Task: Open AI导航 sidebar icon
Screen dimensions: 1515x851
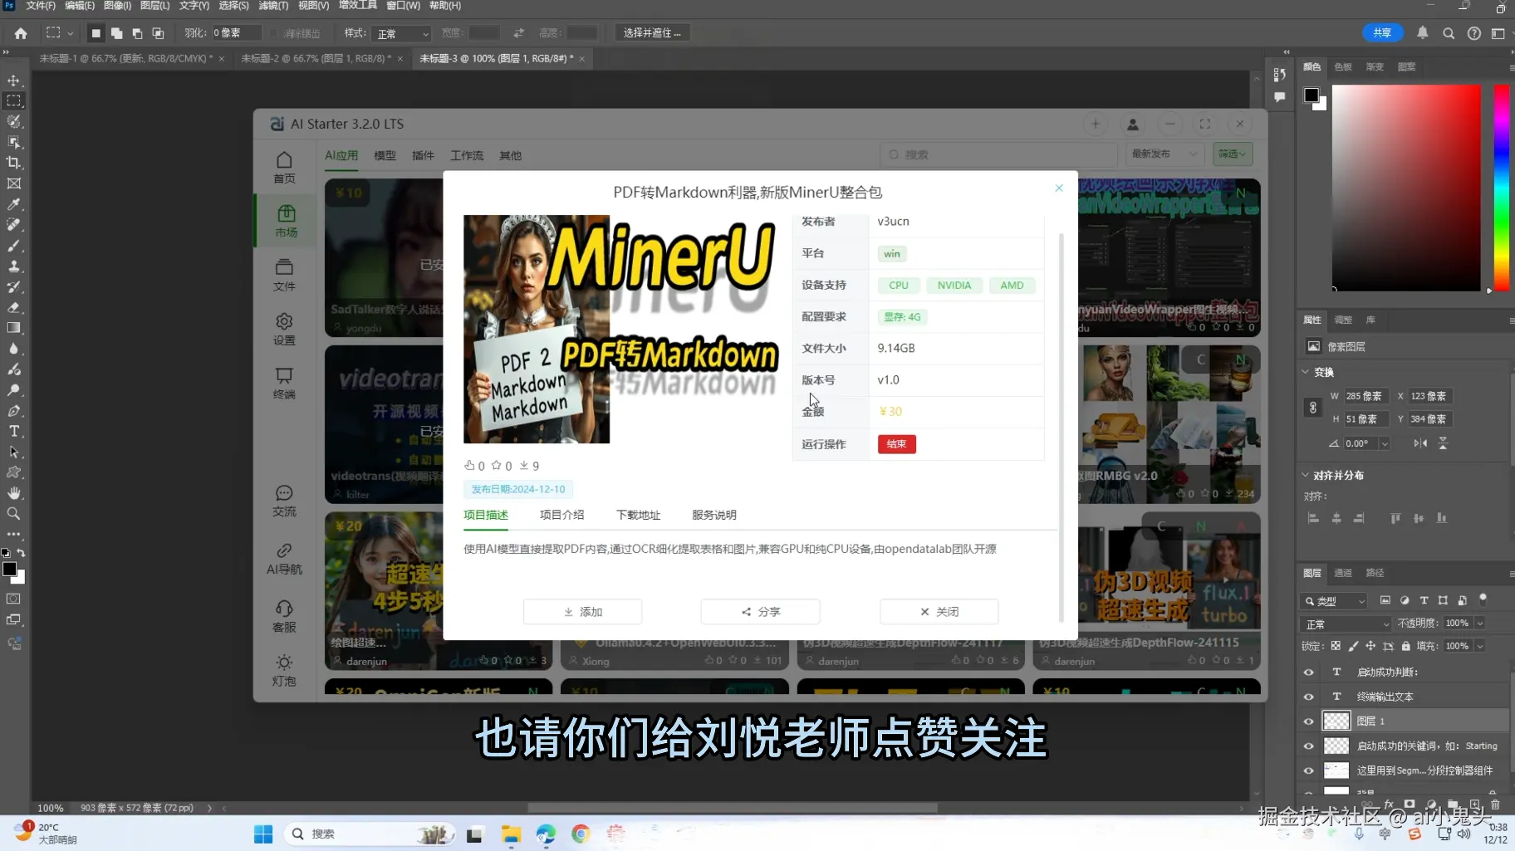Action: point(284,559)
